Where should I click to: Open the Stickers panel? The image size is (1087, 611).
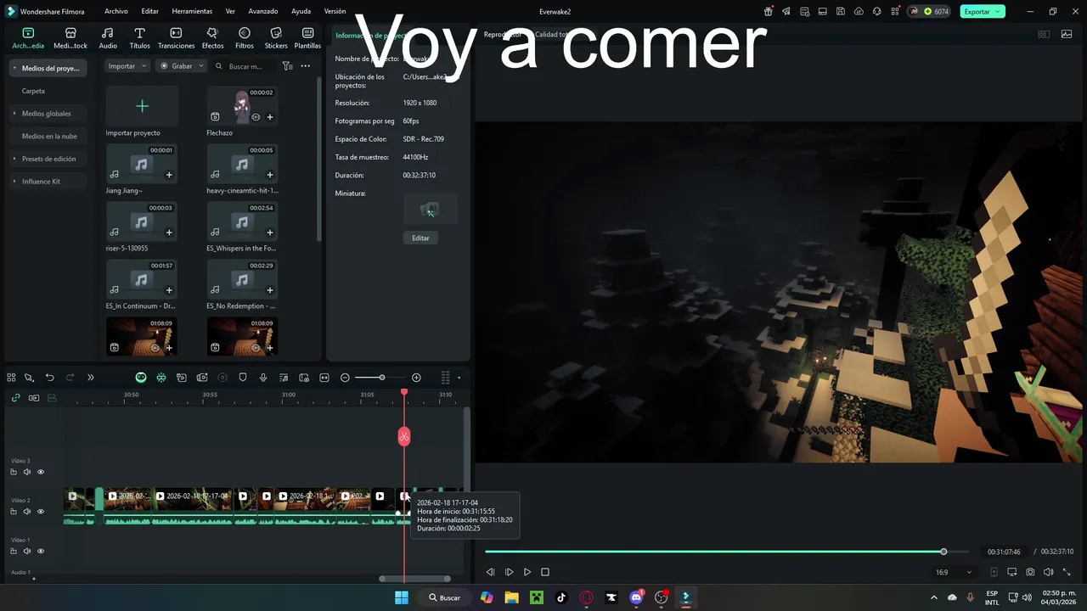pyautogui.click(x=276, y=37)
